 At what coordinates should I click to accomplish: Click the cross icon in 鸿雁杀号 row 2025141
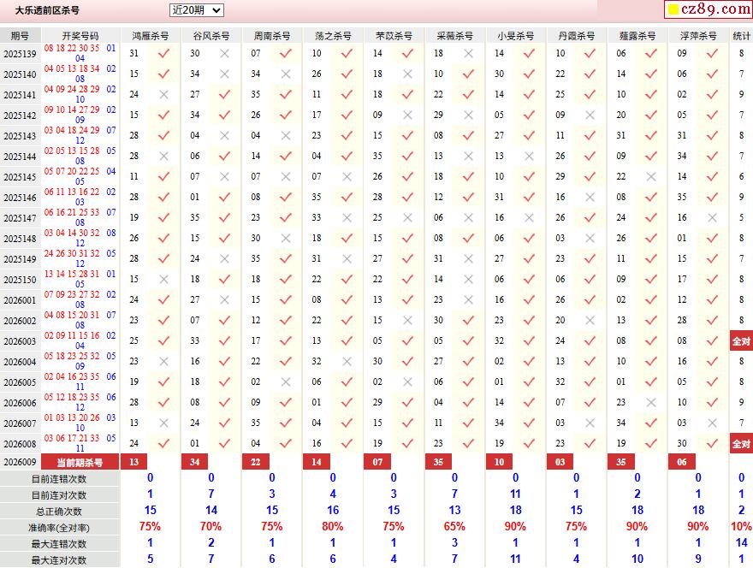(x=164, y=94)
